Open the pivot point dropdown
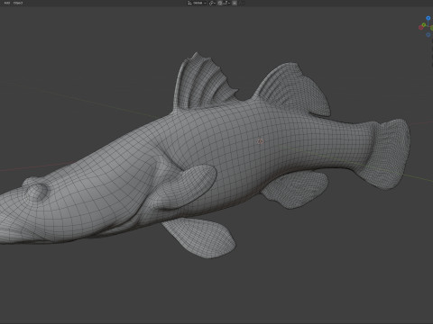 point(212,3)
